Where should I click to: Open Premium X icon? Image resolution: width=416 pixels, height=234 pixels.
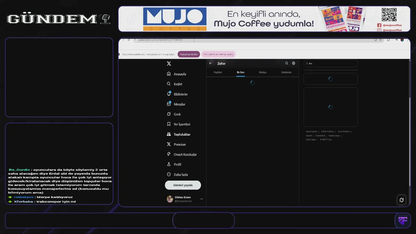[169, 144]
